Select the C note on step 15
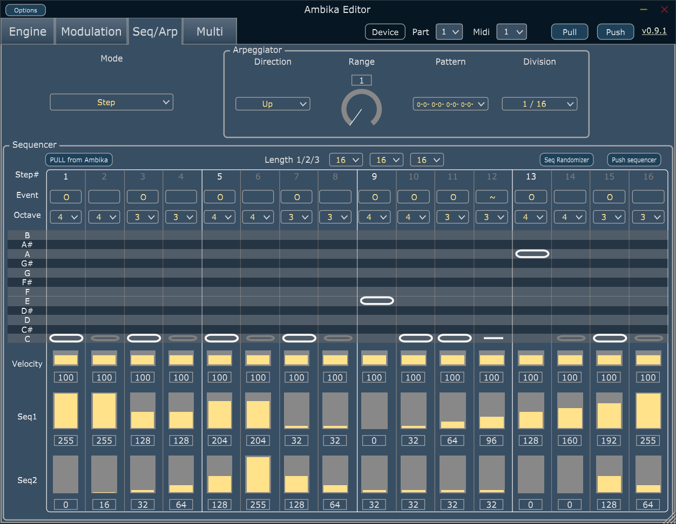This screenshot has height=524, width=676. 610,338
